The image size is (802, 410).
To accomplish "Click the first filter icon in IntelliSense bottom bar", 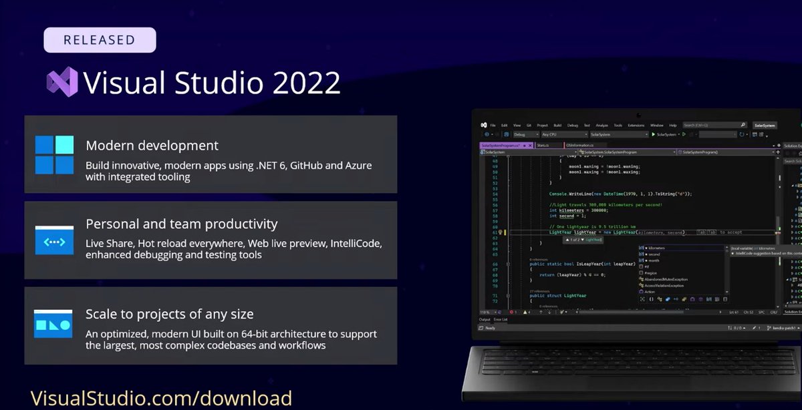I will coord(642,299).
